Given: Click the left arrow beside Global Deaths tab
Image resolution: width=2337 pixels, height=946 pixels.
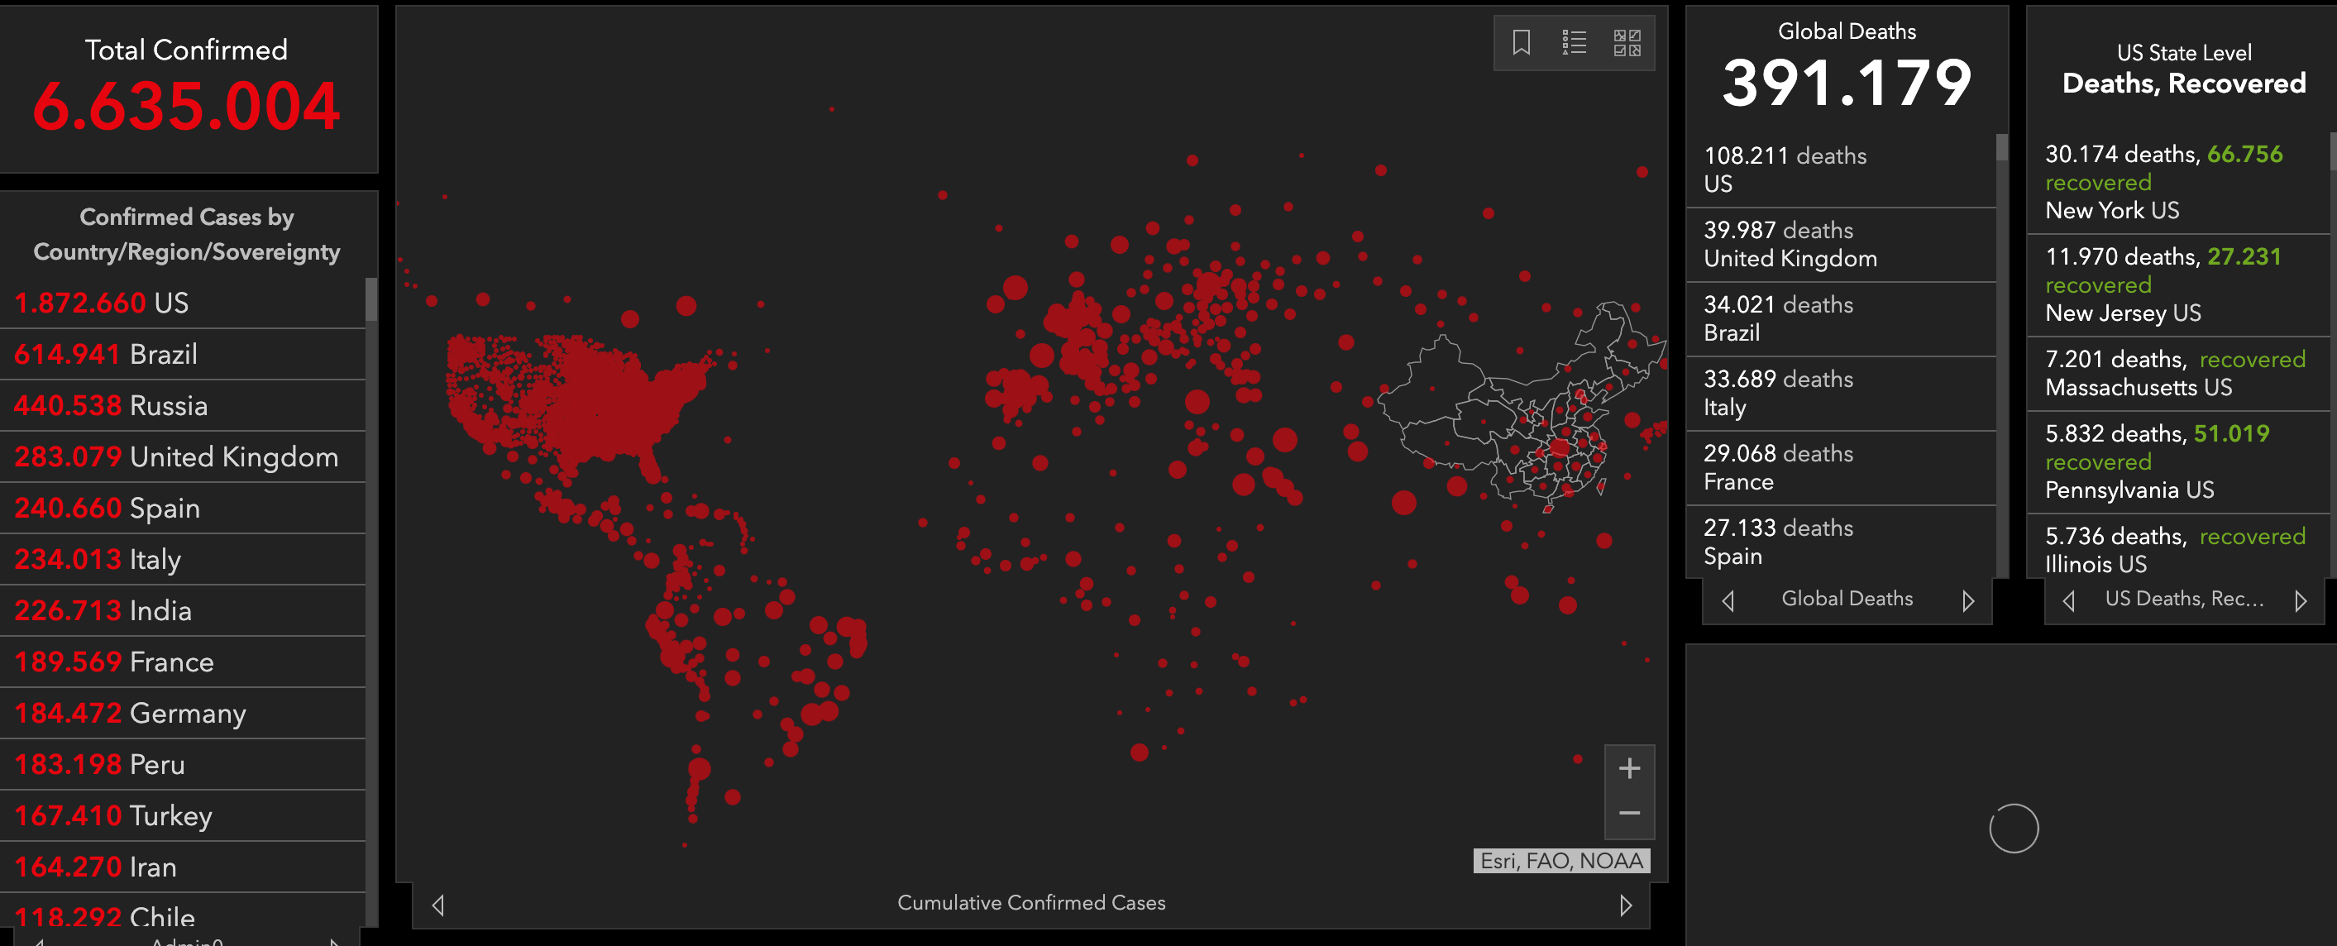Looking at the screenshot, I should click(1728, 600).
